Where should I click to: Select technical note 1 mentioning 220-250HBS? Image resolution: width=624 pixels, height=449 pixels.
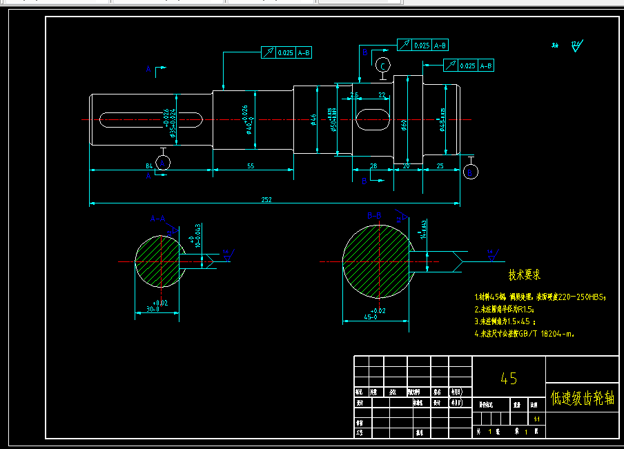click(x=540, y=297)
